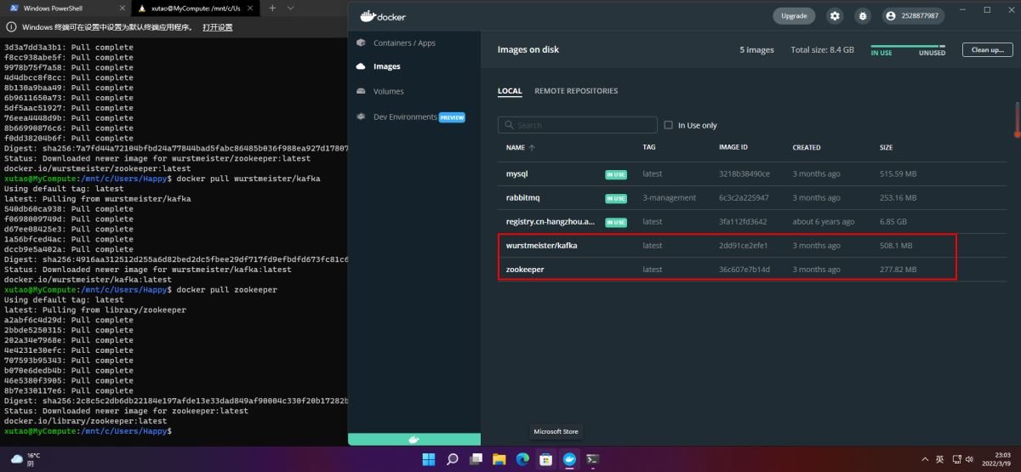Screen dimensions: 1021x472
Task: Click the whale icon in bottom status bar
Action: (414, 439)
